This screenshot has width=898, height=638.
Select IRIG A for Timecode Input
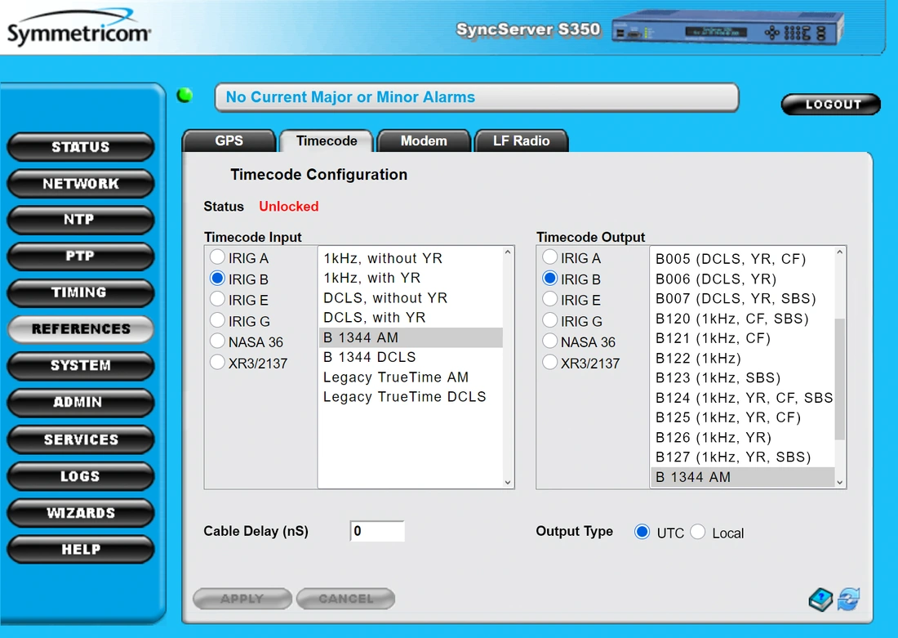coord(217,257)
